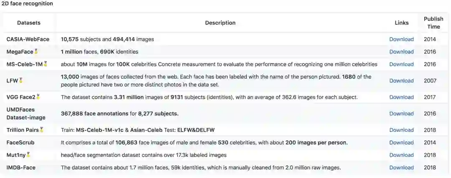
Task: Download the FaceScrub dataset
Action: pos(401,143)
